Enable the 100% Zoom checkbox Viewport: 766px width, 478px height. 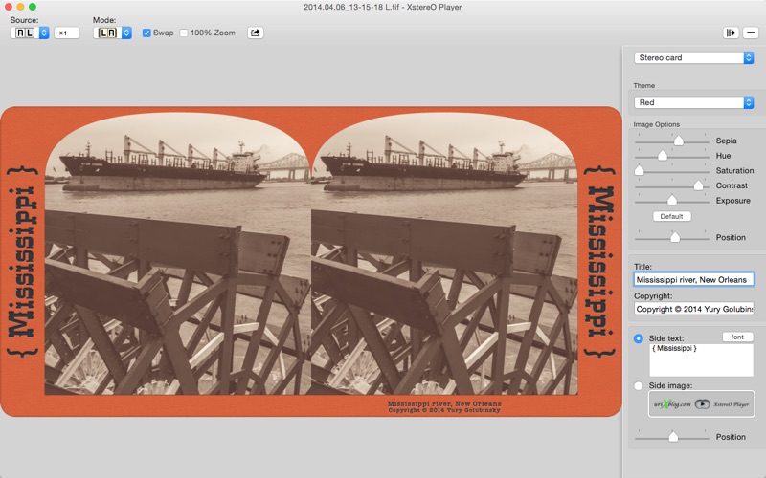click(184, 33)
